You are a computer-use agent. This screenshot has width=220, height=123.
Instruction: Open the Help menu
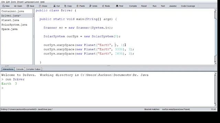click(42, 2)
